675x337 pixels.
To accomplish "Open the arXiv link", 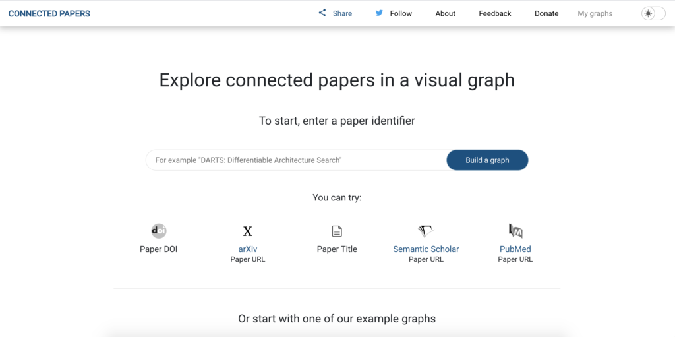I will [248, 249].
